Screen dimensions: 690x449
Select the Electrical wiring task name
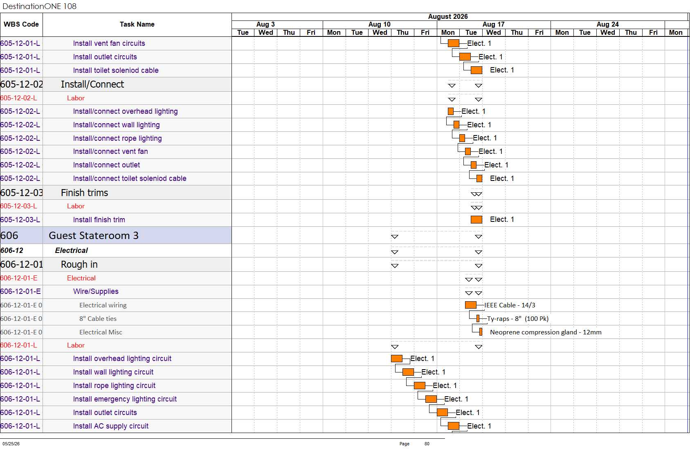coord(103,305)
